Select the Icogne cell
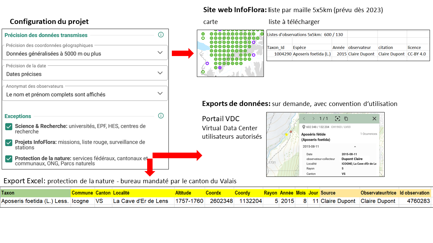Screen dimensions: 433x243 [82, 201]
